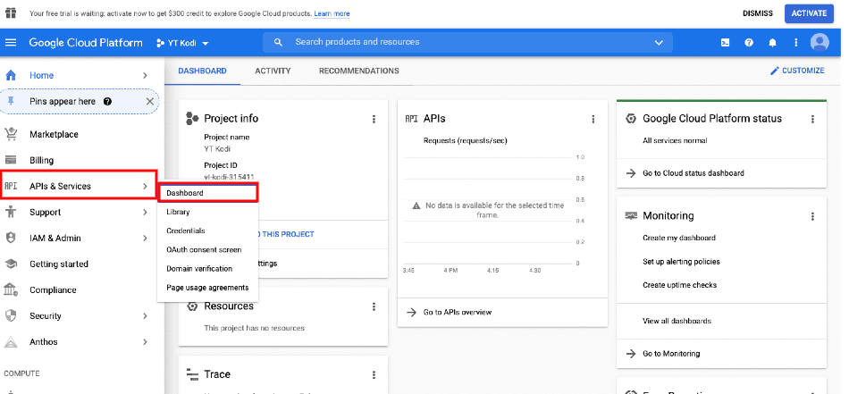Expand the Support submenu chevron
The height and width of the screenshot is (394, 849).
point(145,212)
